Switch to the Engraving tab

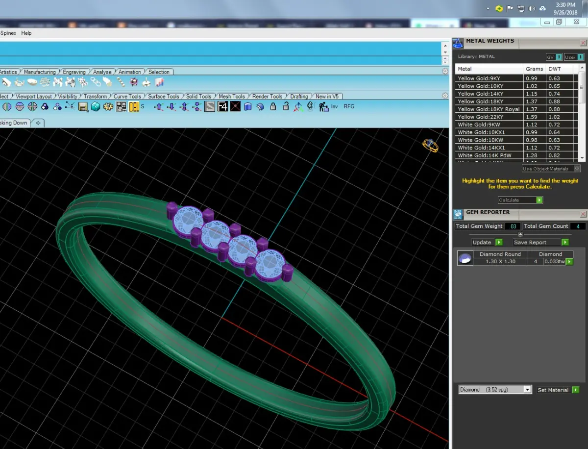(74, 72)
